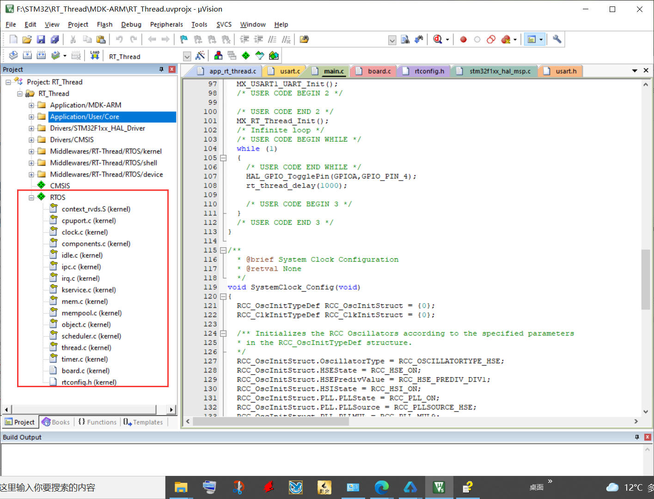Viewport: 654px width, 499px height.
Task: Insert a breakpoint with the red dot icon
Action: [463, 40]
